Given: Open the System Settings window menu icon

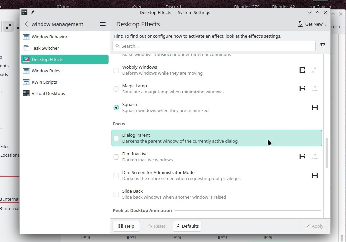Looking at the screenshot, I should [24, 12].
